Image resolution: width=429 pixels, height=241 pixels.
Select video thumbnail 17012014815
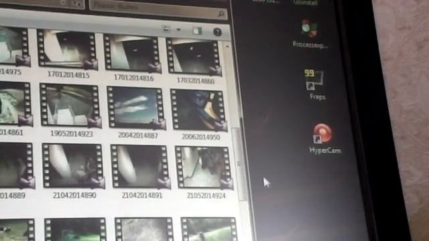[x=67, y=49]
